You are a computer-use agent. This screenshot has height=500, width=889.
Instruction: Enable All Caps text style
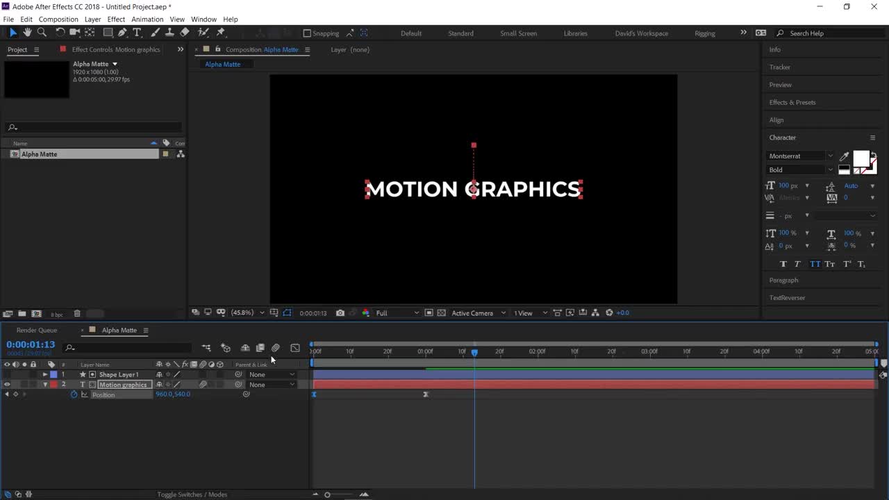click(815, 264)
